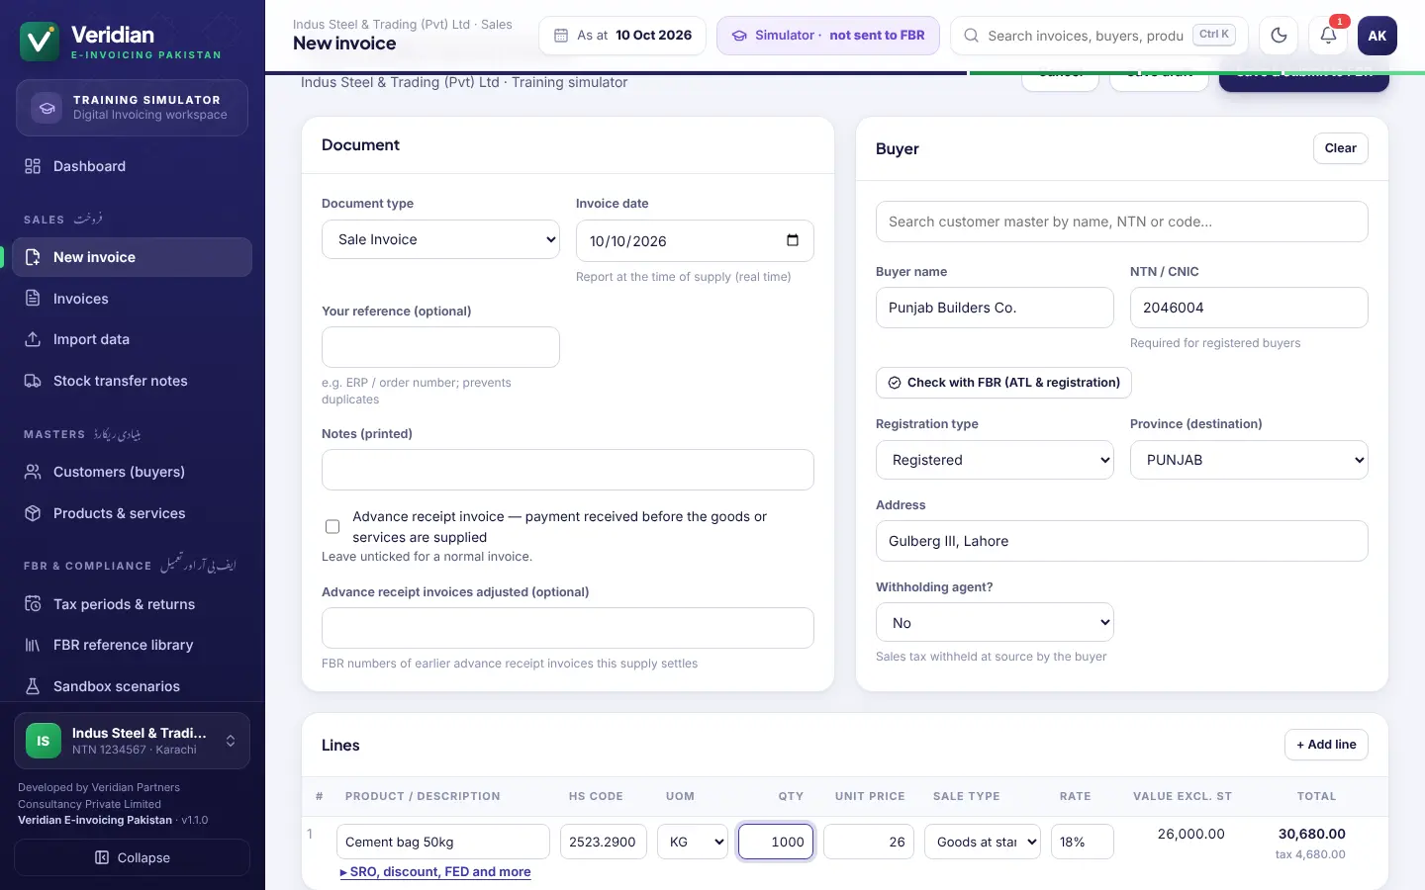Tick the Advance receipt invoice checkbox
The width and height of the screenshot is (1425, 890).
tap(332, 527)
